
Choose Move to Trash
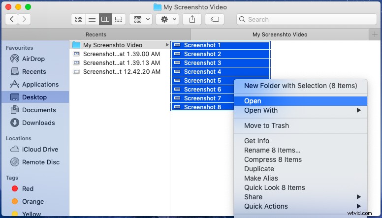pos(300,125)
